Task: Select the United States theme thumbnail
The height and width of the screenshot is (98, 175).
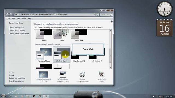Action: [x=79, y=34]
